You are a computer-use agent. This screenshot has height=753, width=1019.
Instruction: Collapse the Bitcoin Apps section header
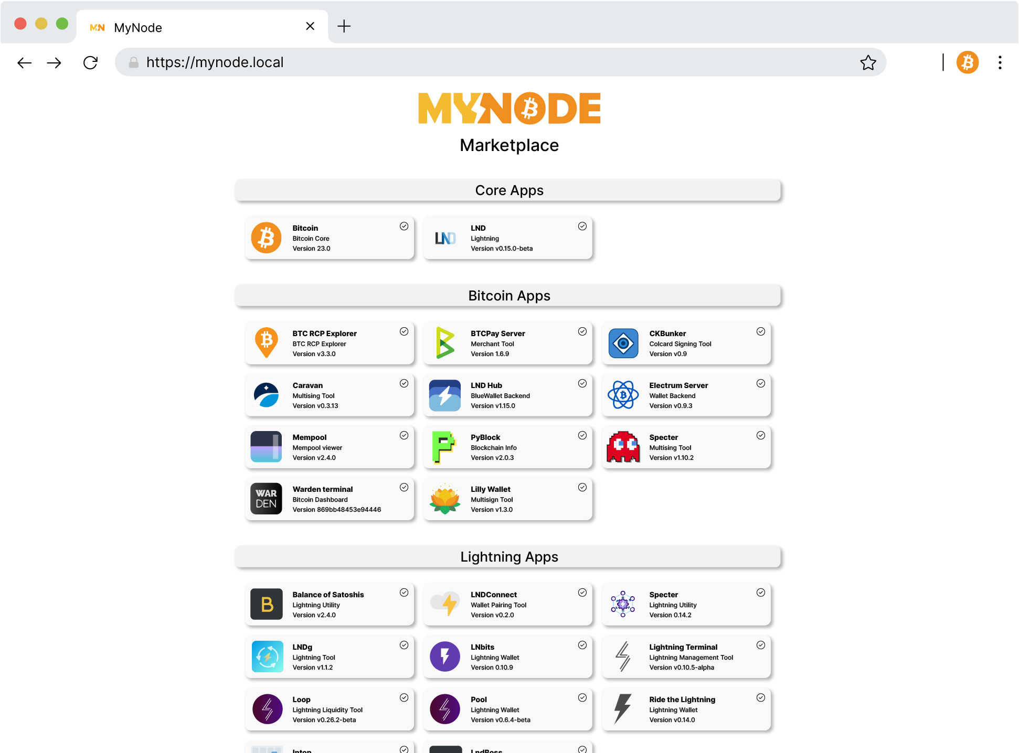point(508,296)
